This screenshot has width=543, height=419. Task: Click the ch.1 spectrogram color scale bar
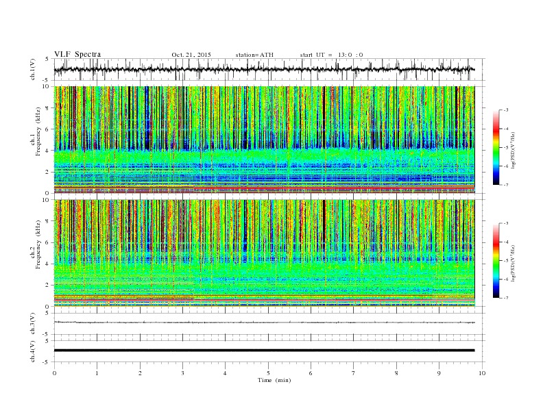click(x=496, y=148)
